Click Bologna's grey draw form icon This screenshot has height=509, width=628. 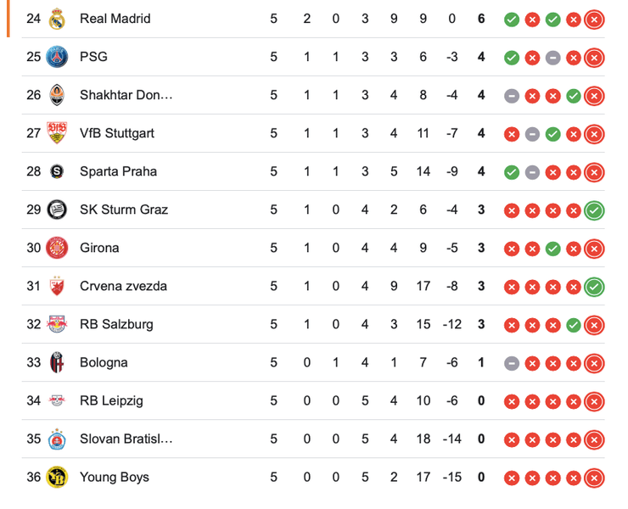[x=512, y=362]
